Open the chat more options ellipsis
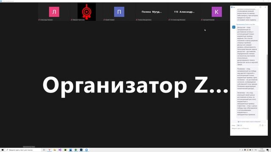271x152 pixels. (265, 125)
